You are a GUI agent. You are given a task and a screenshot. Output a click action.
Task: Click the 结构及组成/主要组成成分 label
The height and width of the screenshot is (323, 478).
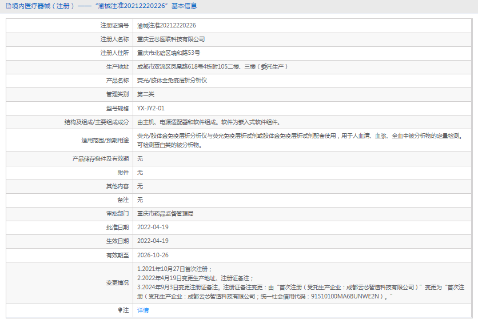point(97,122)
